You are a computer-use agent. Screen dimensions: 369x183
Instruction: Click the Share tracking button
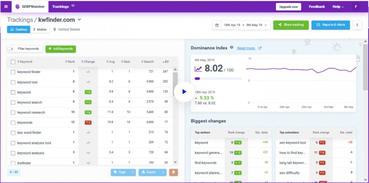coord(291,25)
